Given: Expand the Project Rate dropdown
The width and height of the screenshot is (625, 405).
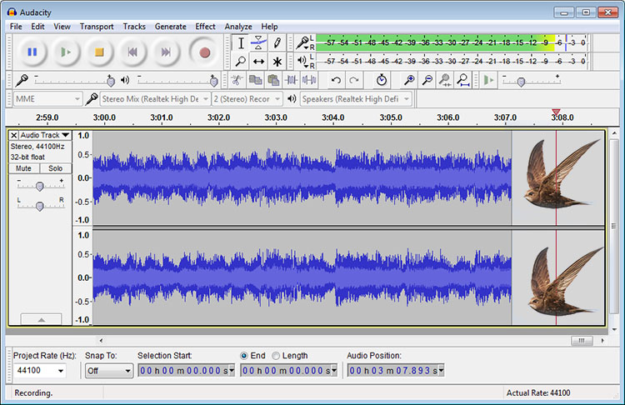Looking at the screenshot, I should tap(61, 371).
